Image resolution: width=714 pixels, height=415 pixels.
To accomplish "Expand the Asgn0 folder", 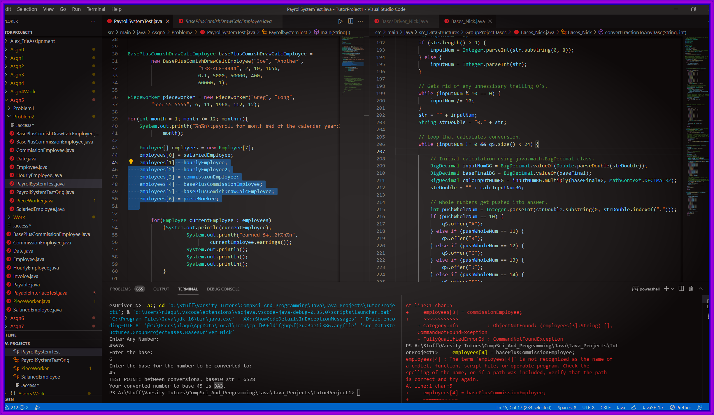I will pos(17,50).
